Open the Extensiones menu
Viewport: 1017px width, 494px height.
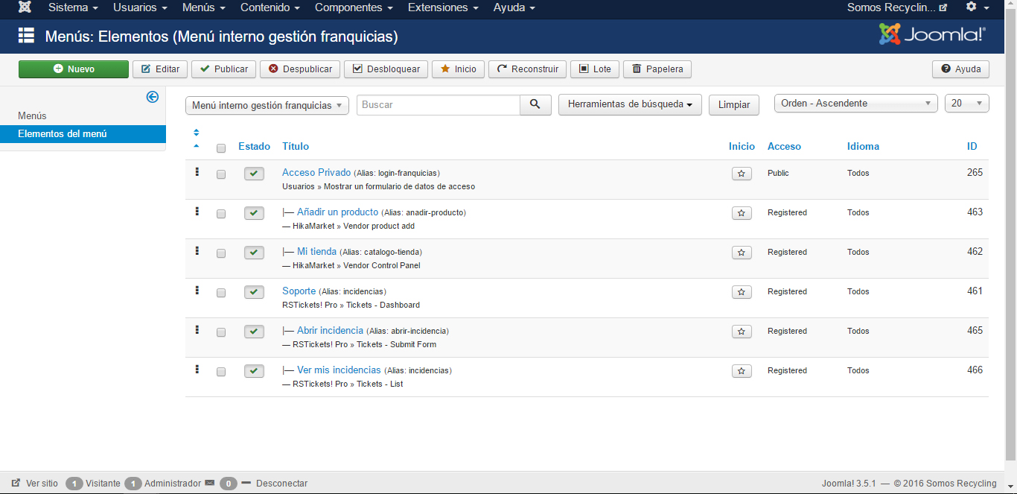point(443,7)
